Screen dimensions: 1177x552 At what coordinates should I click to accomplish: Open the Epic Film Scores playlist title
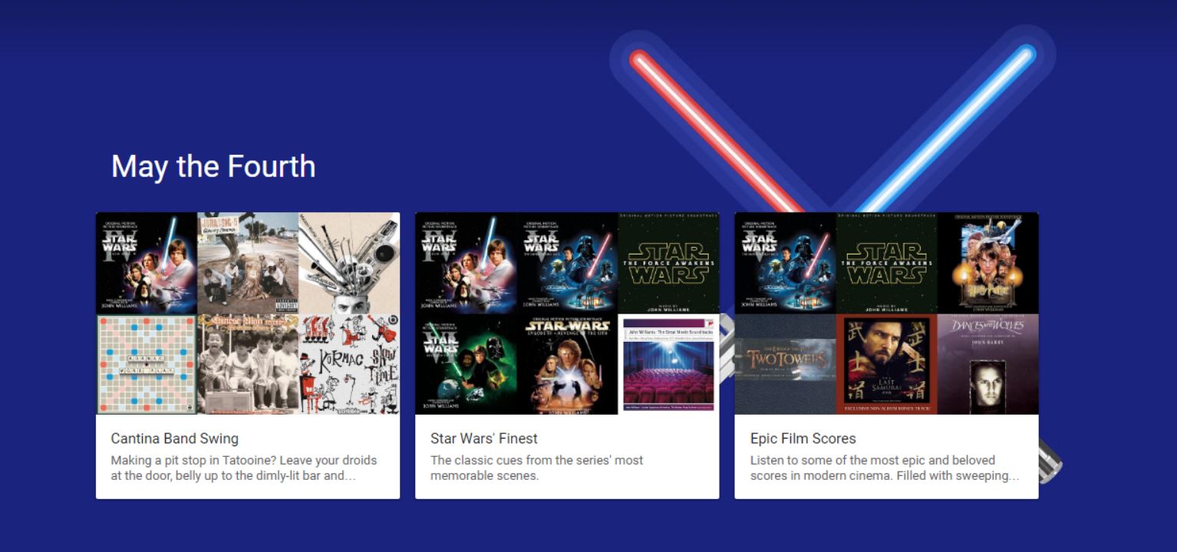coord(803,439)
